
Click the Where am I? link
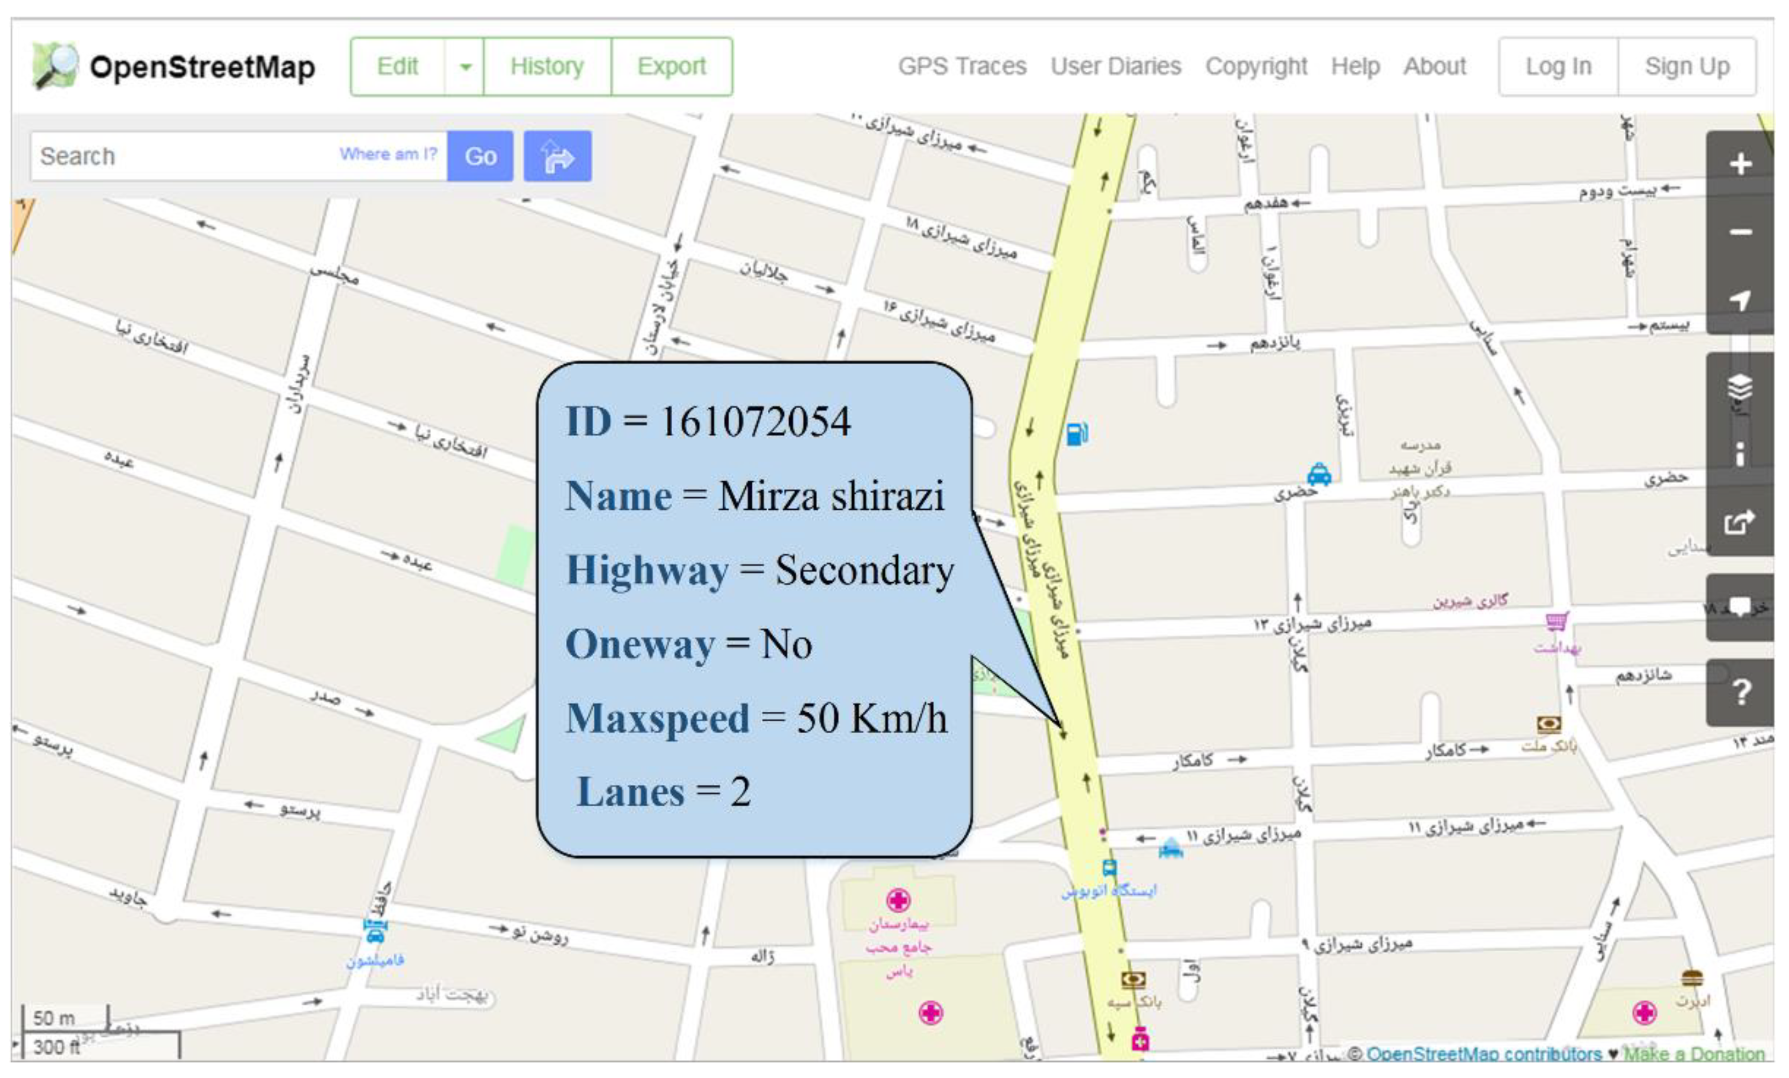[x=388, y=154]
